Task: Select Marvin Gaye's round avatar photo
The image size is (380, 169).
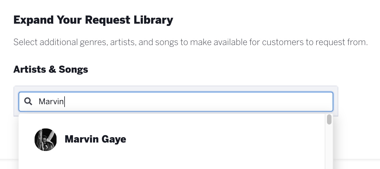Action: coord(46,140)
